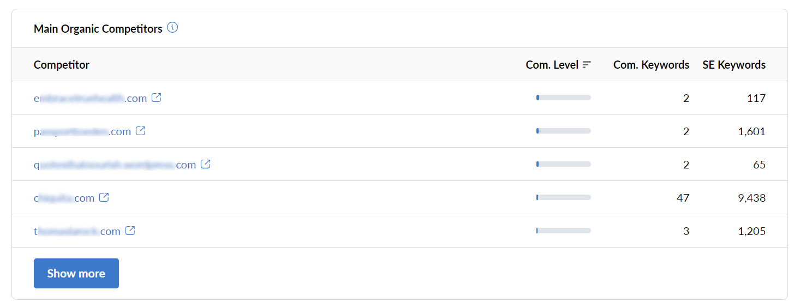Image resolution: width=800 pixels, height=308 pixels.
Task: Click the 9,438 SE keywords value
Action: coord(751,198)
